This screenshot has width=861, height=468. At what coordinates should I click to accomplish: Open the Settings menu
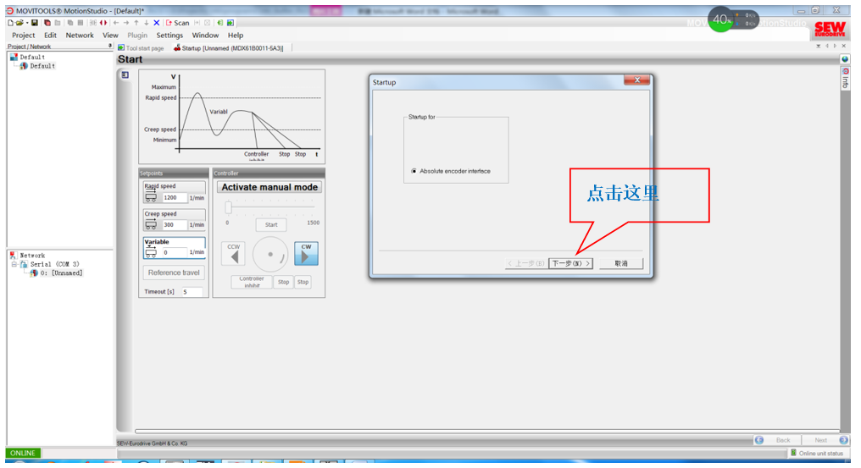point(169,36)
